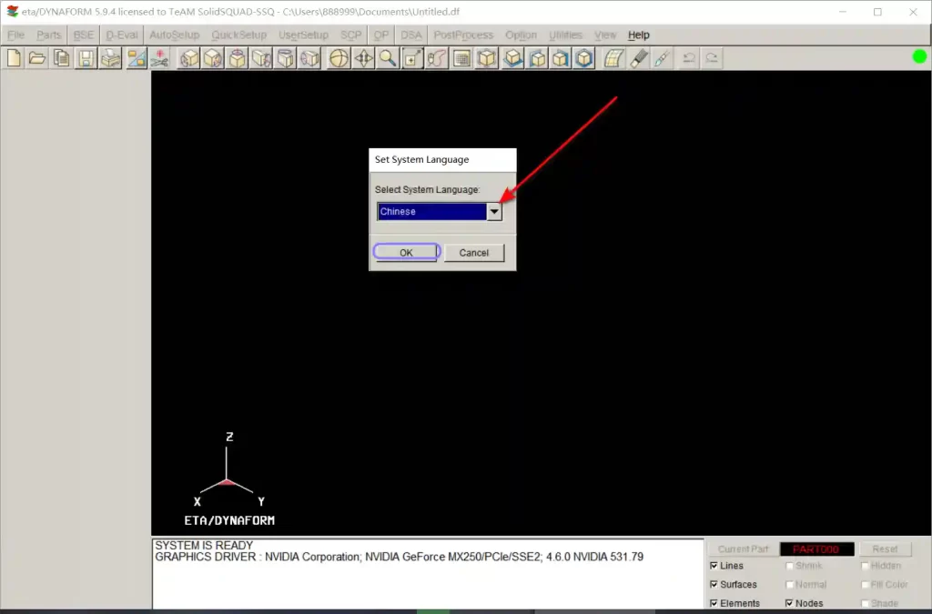Click the New file icon in toolbar

[x=14, y=58]
